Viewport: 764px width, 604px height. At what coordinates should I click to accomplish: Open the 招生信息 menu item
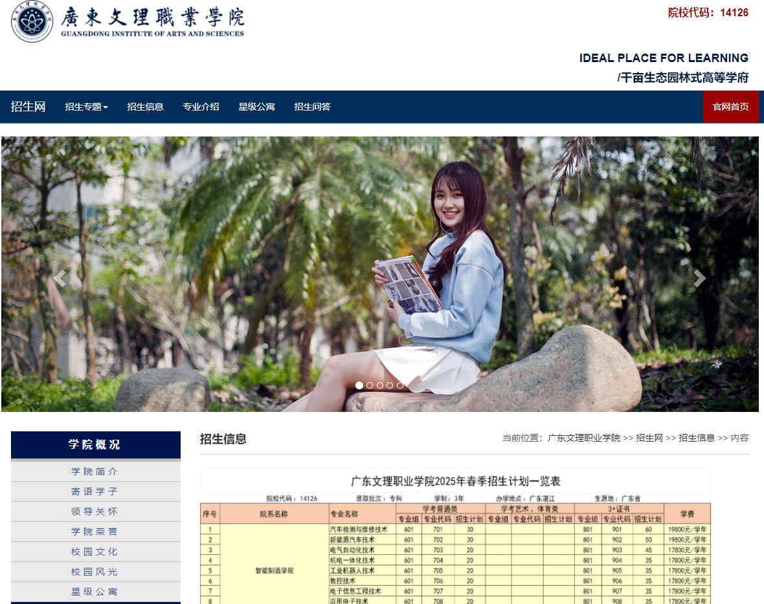coord(145,106)
